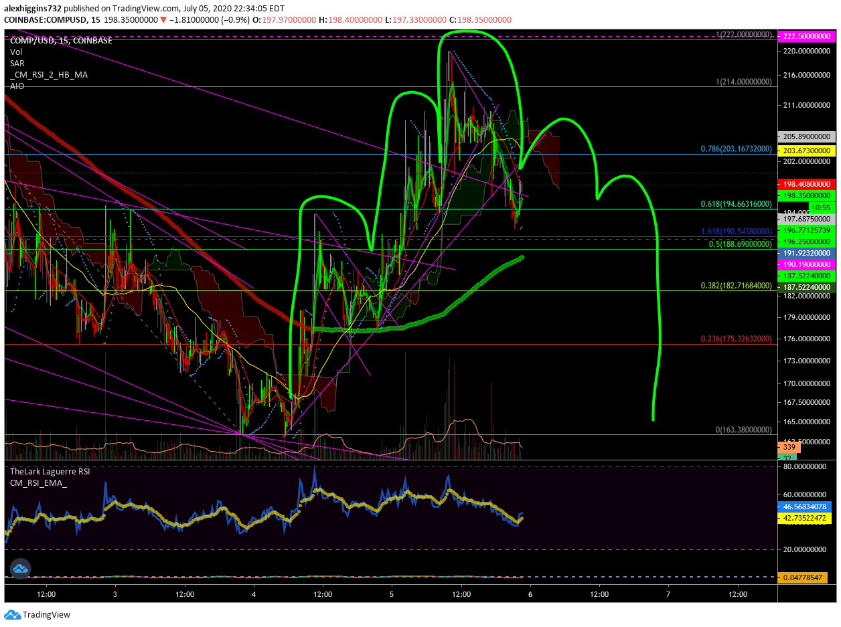Click the CM_RSI_EMA_ indicator label

[38, 482]
